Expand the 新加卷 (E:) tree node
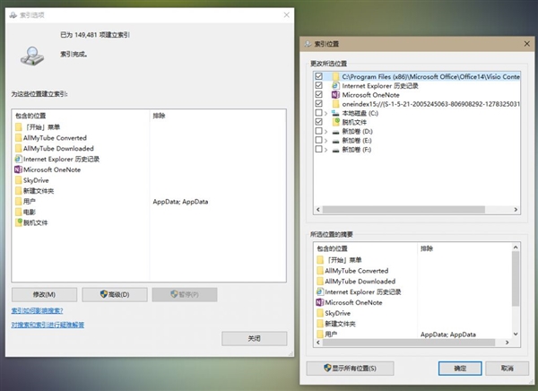 [326, 141]
